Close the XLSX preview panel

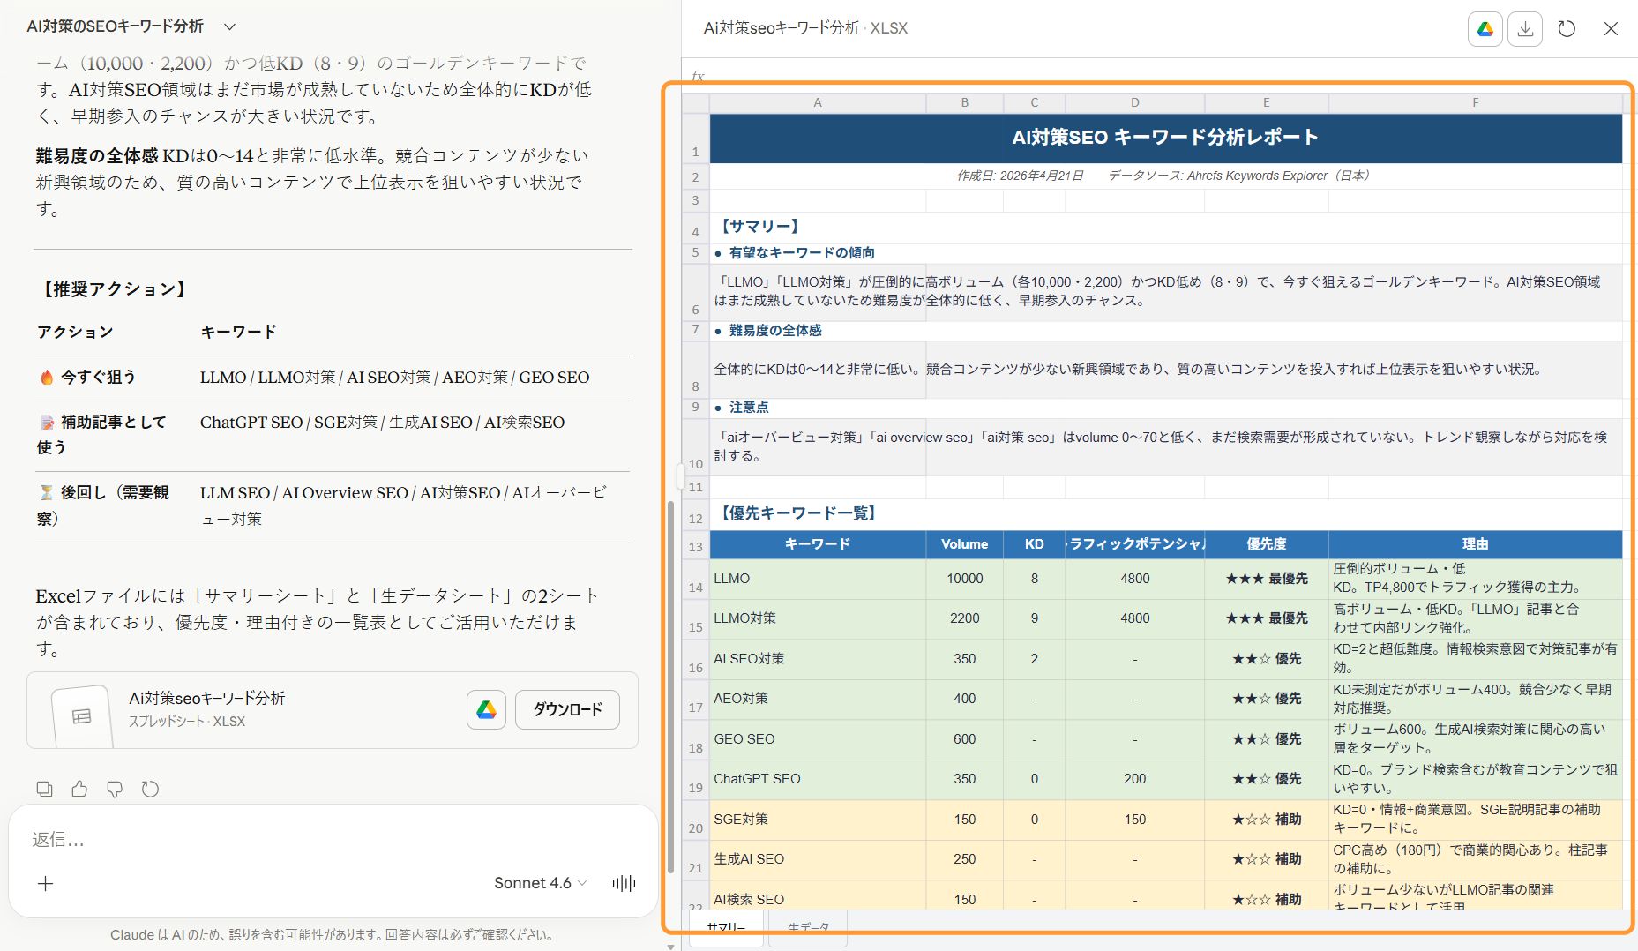pos(1611,29)
